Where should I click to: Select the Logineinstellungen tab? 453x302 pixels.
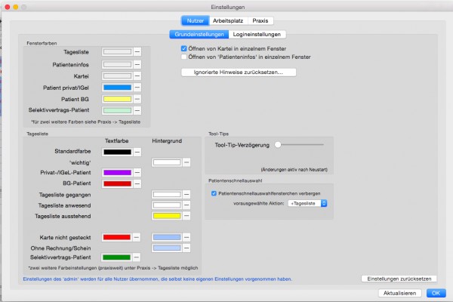[x=257, y=35]
